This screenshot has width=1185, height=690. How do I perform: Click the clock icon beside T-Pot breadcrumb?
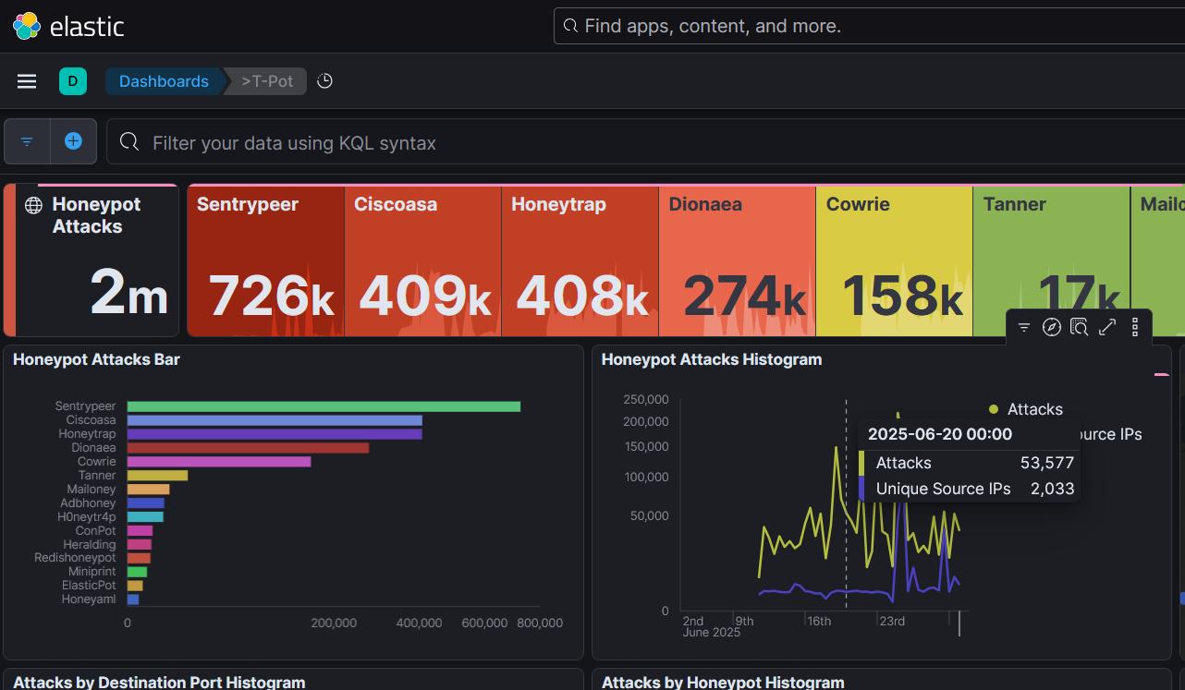pyautogui.click(x=324, y=81)
